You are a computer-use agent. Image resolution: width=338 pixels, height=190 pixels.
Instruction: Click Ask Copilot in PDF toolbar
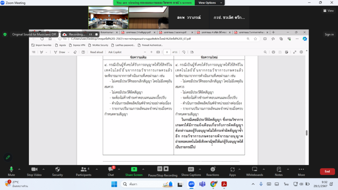[x=115, y=52]
